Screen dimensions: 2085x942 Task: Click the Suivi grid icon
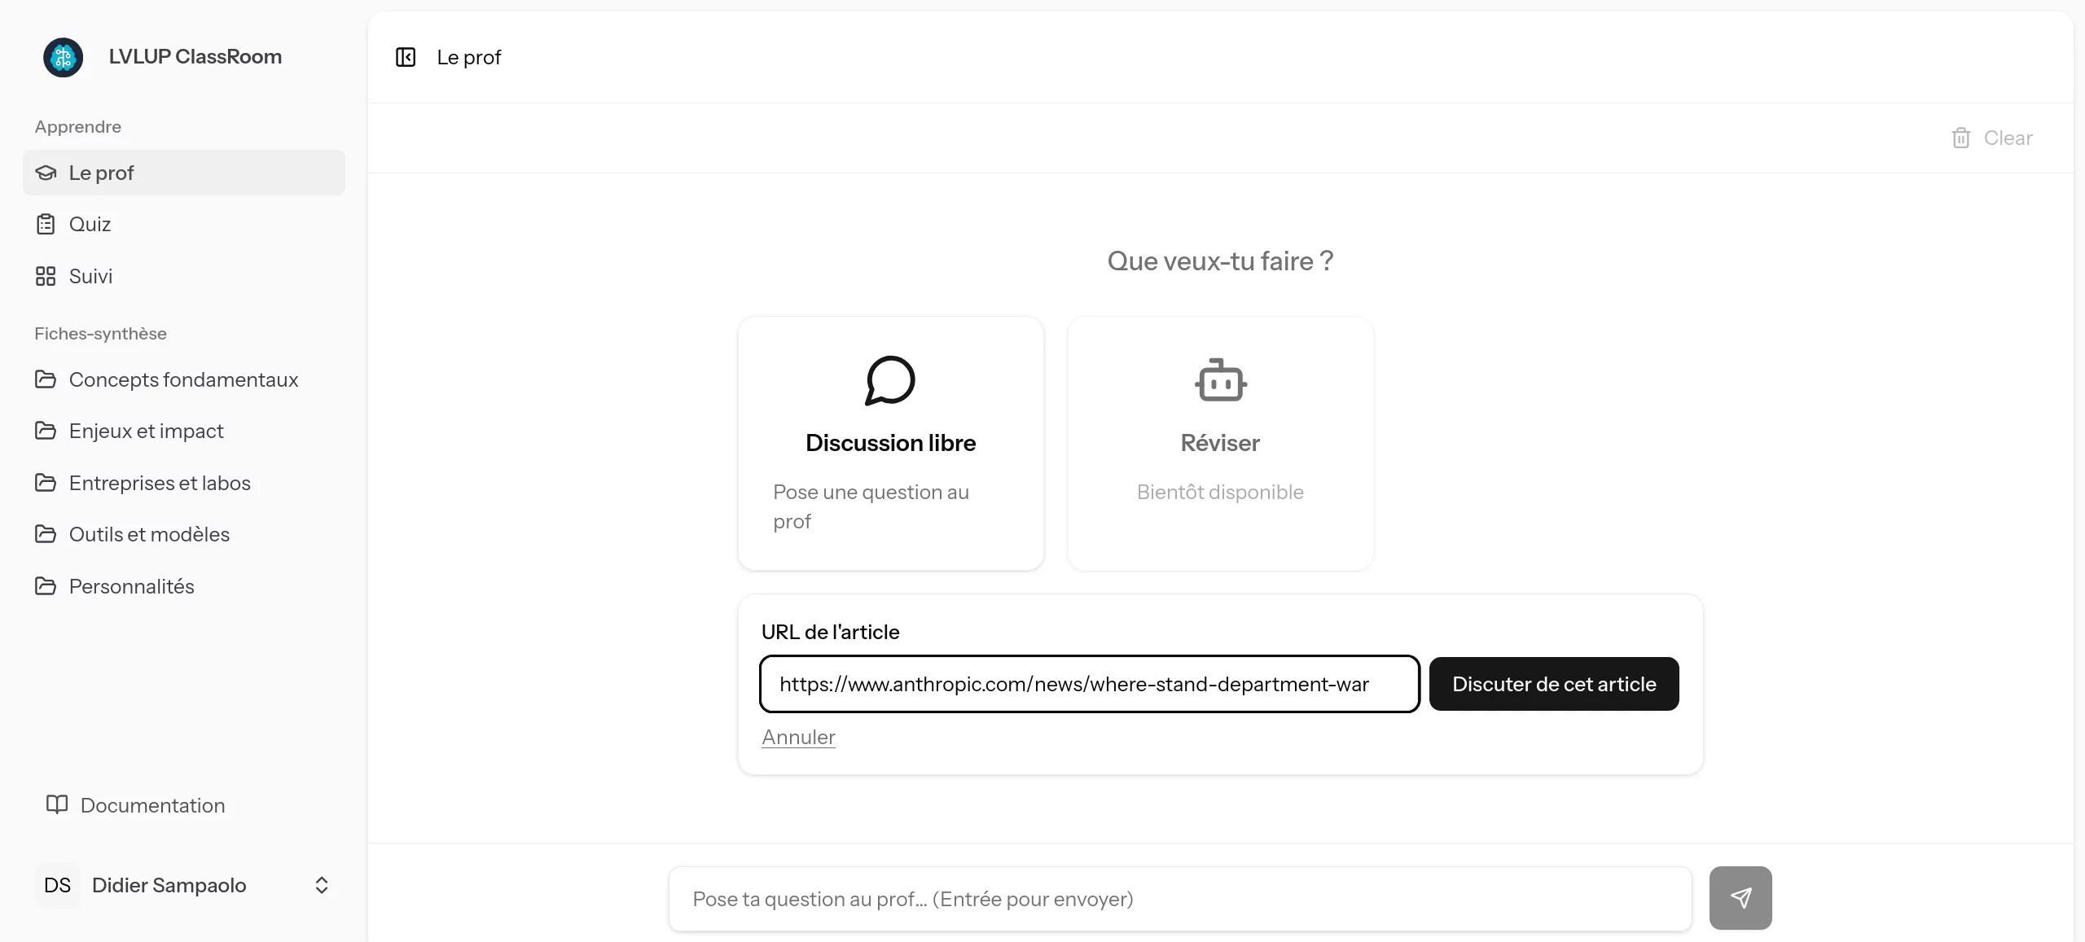46,276
